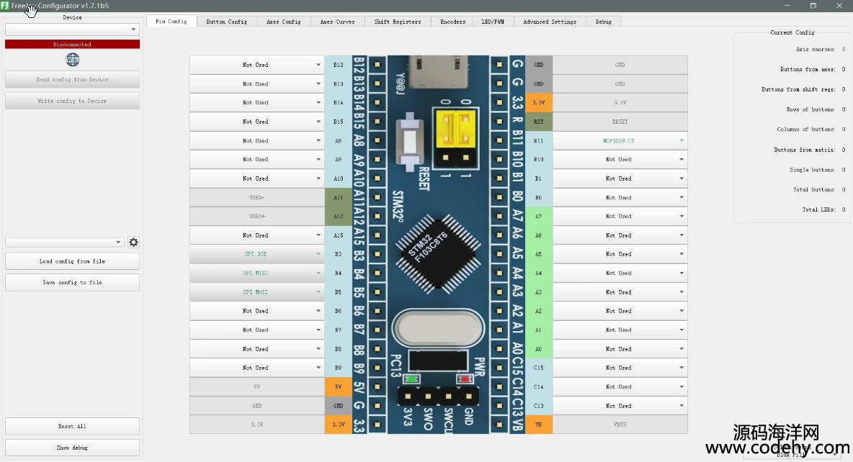Open the A15 pin function dropdown

click(x=256, y=235)
